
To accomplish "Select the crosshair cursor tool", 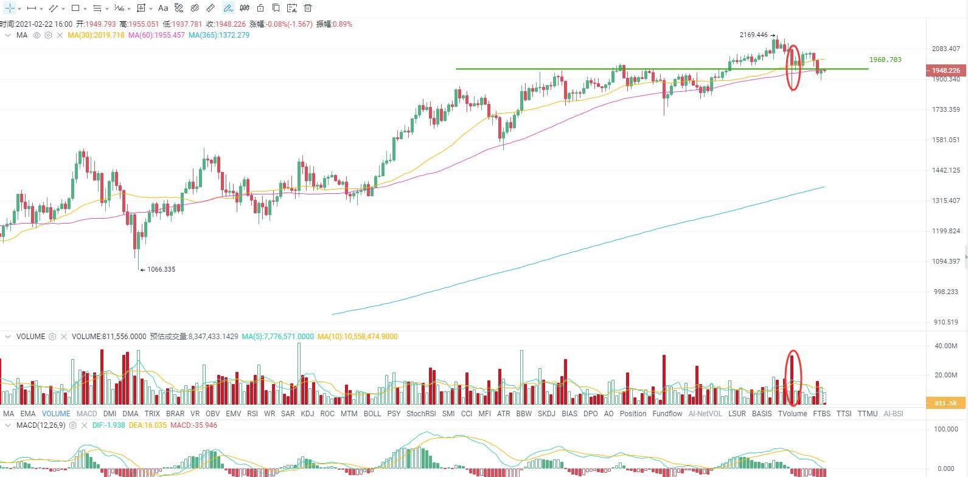I will [x=10, y=8].
